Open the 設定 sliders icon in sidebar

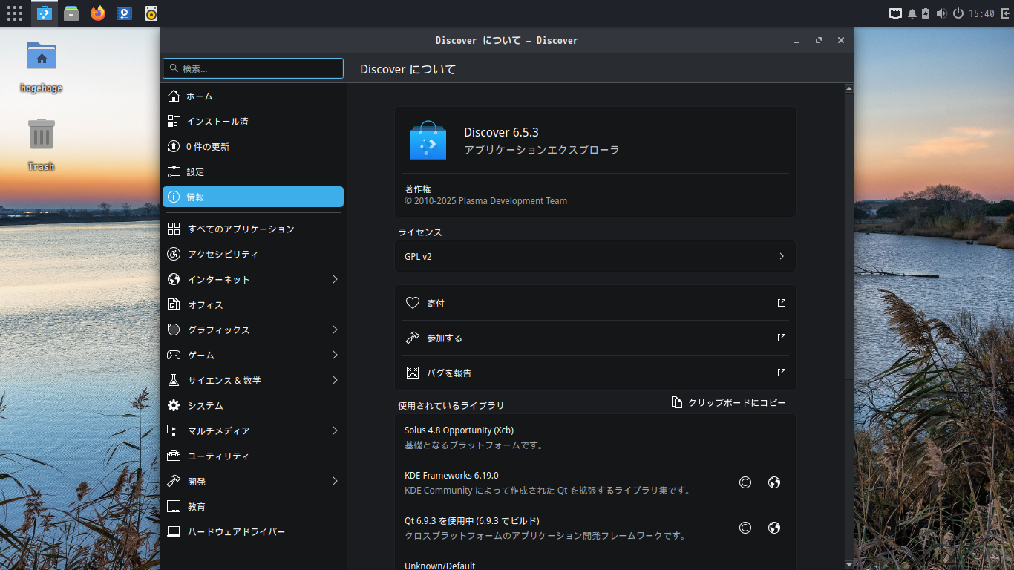pyautogui.click(x=174, y=172)
